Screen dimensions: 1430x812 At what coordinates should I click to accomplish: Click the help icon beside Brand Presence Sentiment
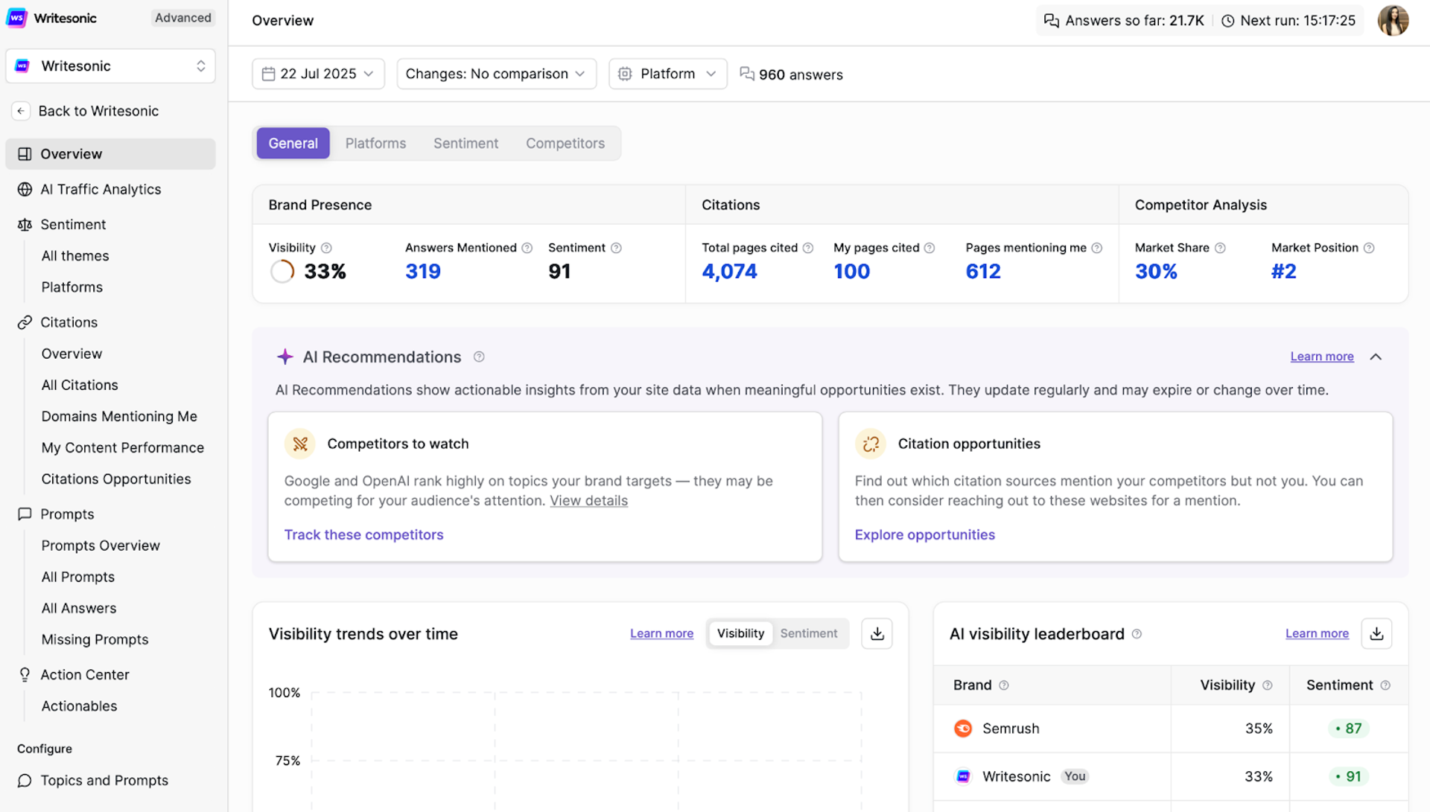tap(616, 248)
